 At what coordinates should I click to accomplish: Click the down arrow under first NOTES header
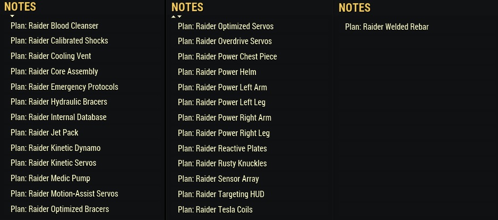(12, 16)
